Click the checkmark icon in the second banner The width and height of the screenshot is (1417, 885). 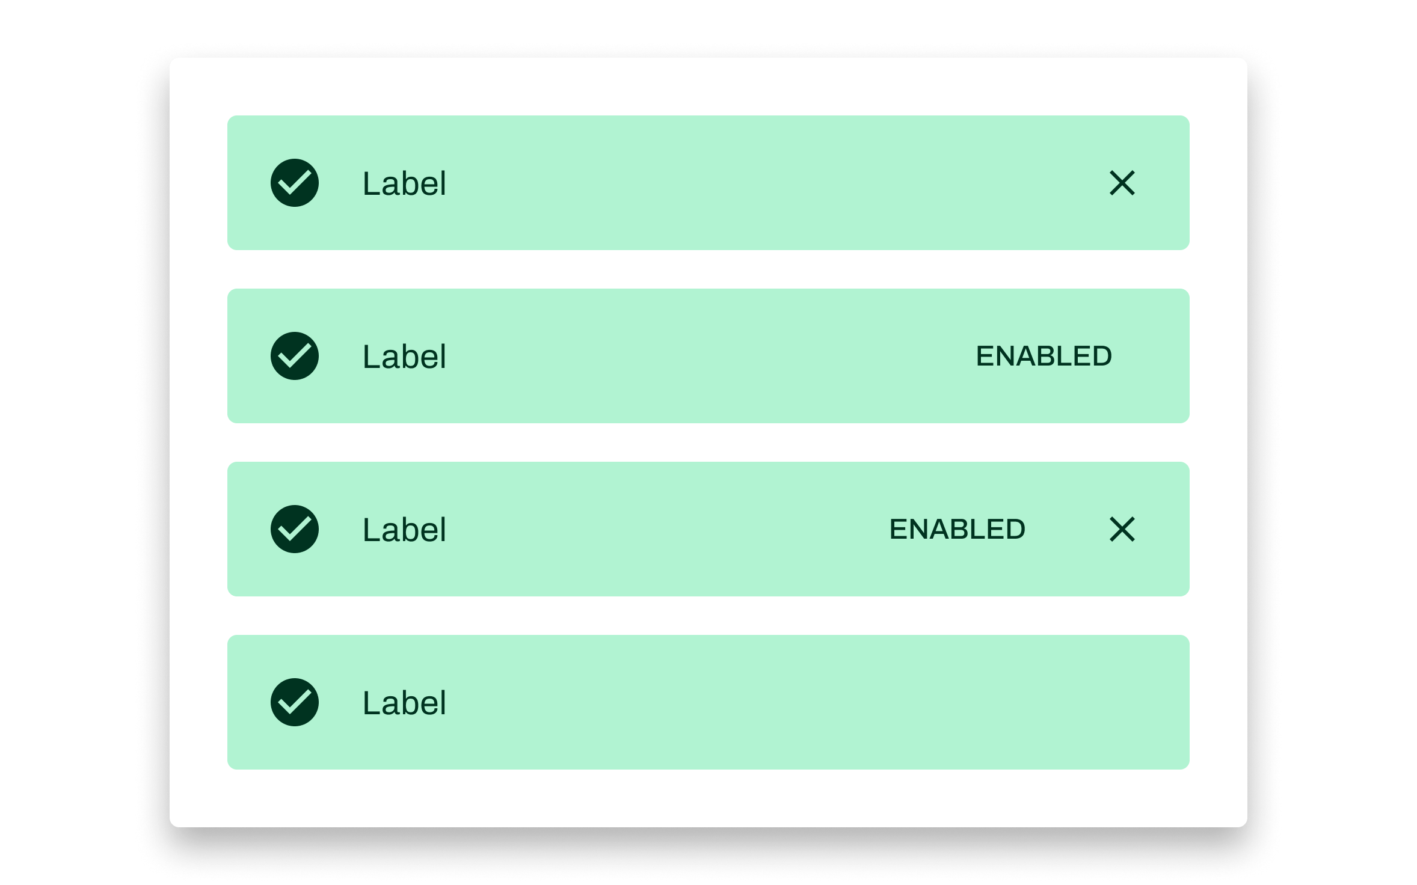coord(294,357)
